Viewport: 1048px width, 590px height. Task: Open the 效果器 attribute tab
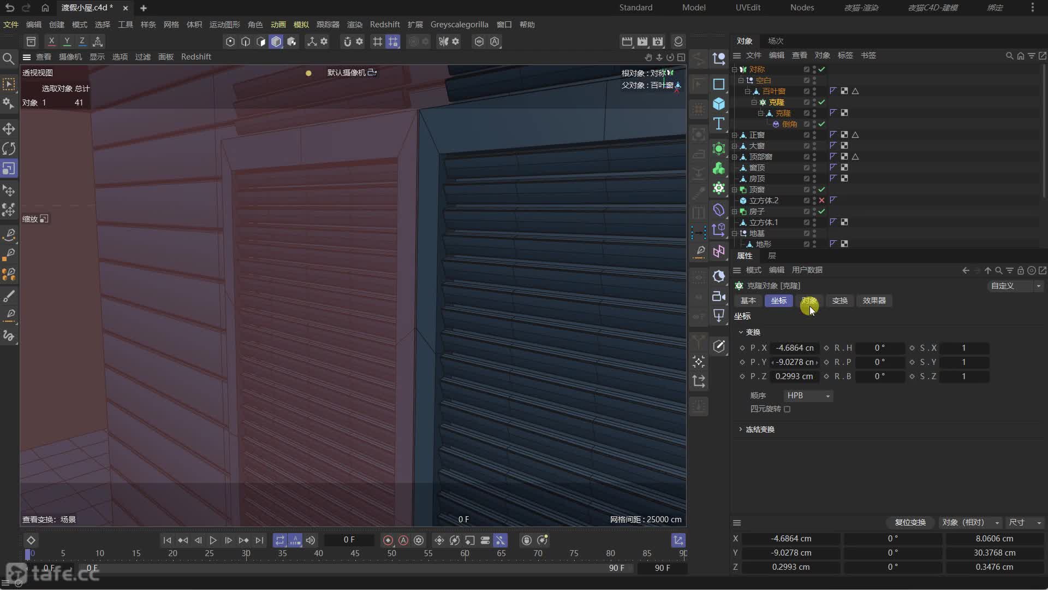(874, 300)
